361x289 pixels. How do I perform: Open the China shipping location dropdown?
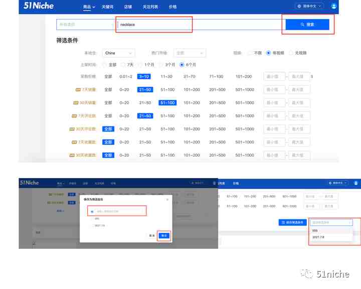pos(118,53)
